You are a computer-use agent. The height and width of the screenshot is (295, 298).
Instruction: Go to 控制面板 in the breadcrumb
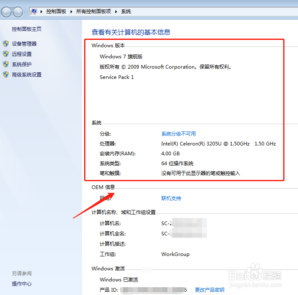56,12
